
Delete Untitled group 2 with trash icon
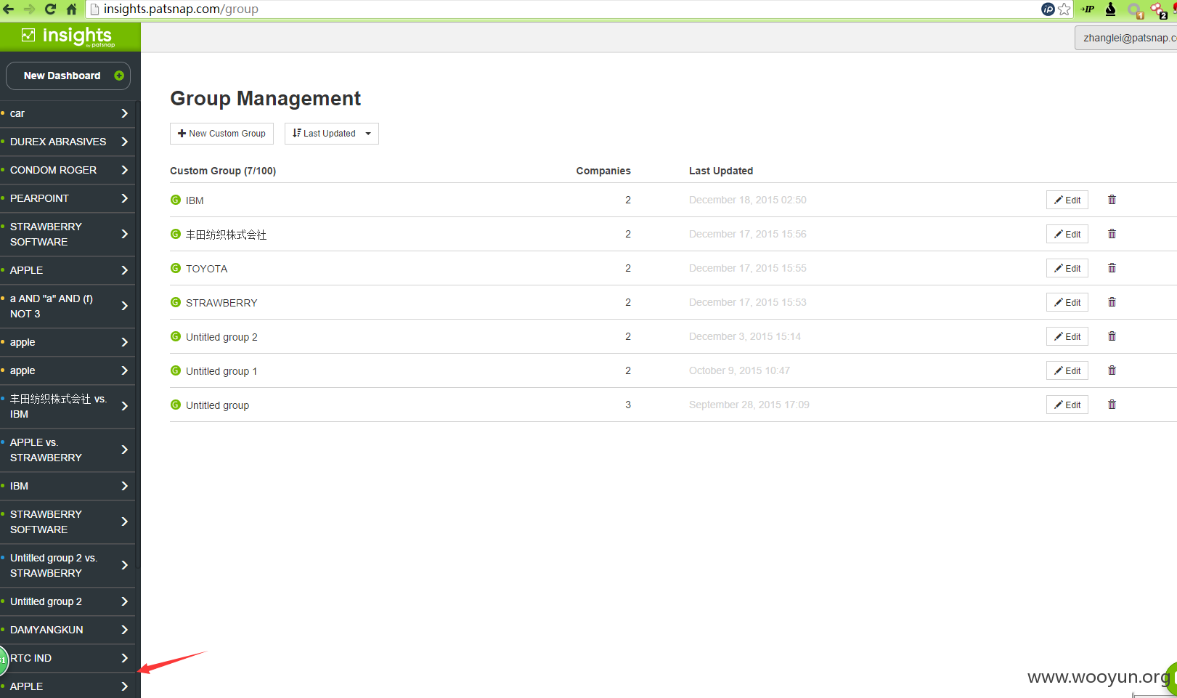point(1112,336)
